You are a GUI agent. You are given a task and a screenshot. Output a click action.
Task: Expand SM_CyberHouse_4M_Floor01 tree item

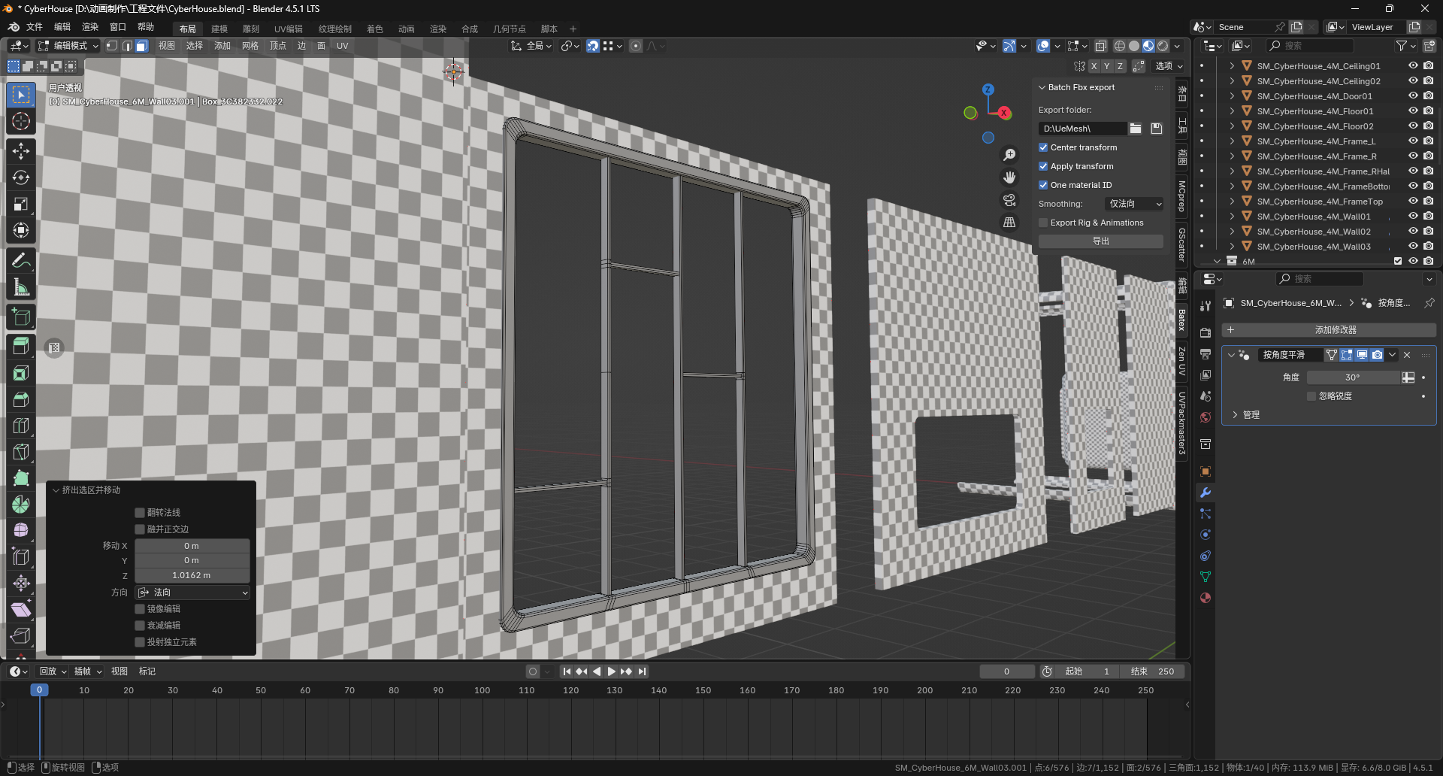[1232, 111]
